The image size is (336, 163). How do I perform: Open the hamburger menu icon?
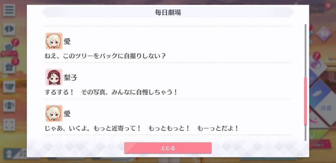9,10
